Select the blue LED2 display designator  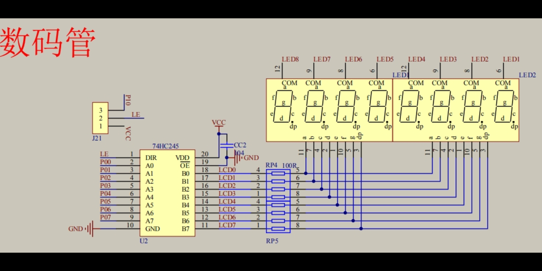(x=527, y=75)
